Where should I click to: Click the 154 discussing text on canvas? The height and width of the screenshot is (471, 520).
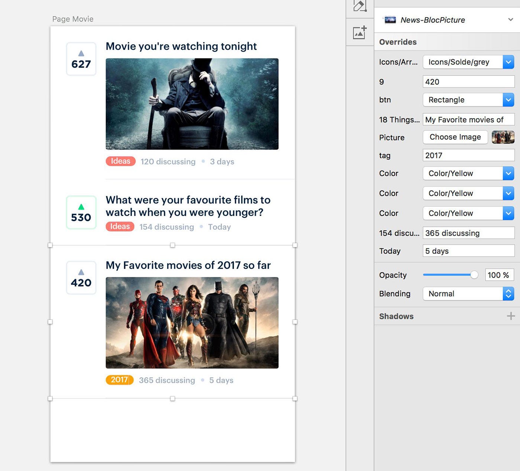[167, 227]
